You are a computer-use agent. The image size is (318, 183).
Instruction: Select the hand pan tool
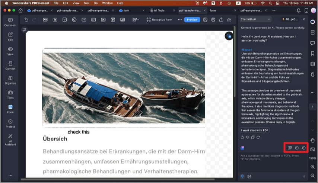coord(312,140)
